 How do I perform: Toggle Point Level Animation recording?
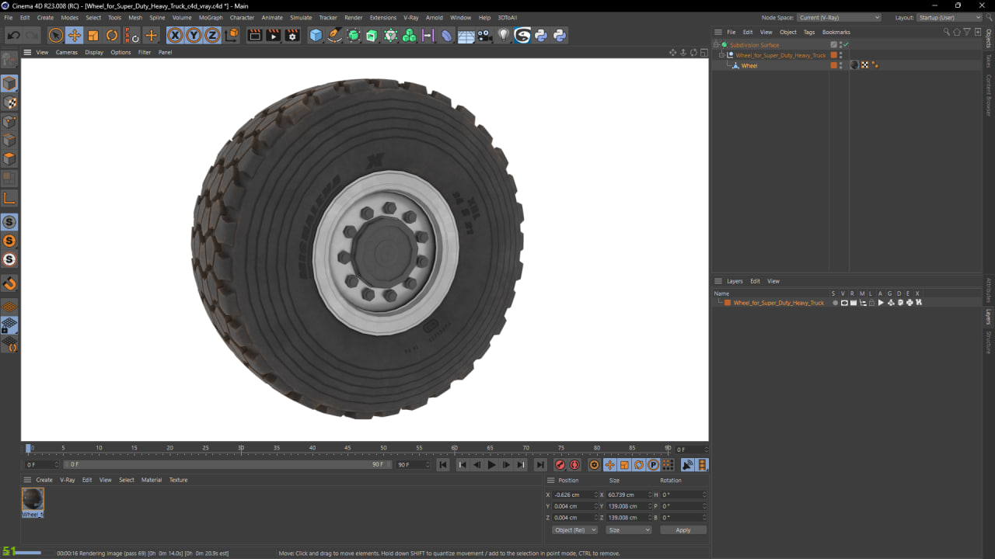[x=668, y=465]
